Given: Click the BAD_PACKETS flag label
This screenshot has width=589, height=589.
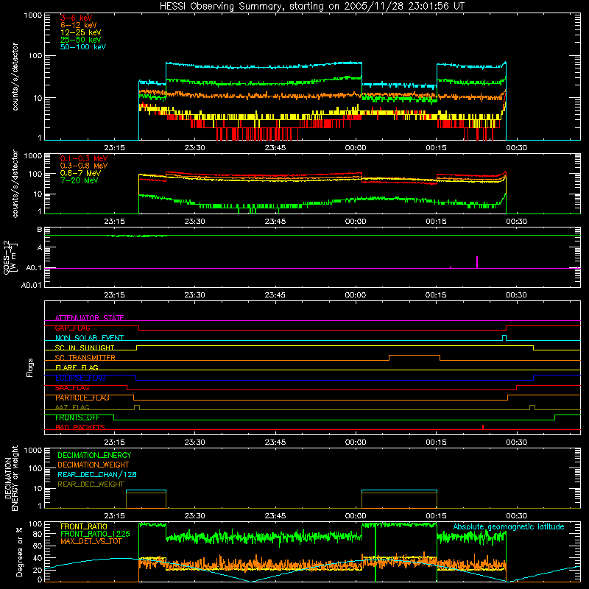Looking at the screenshot, I should [80, 427].
